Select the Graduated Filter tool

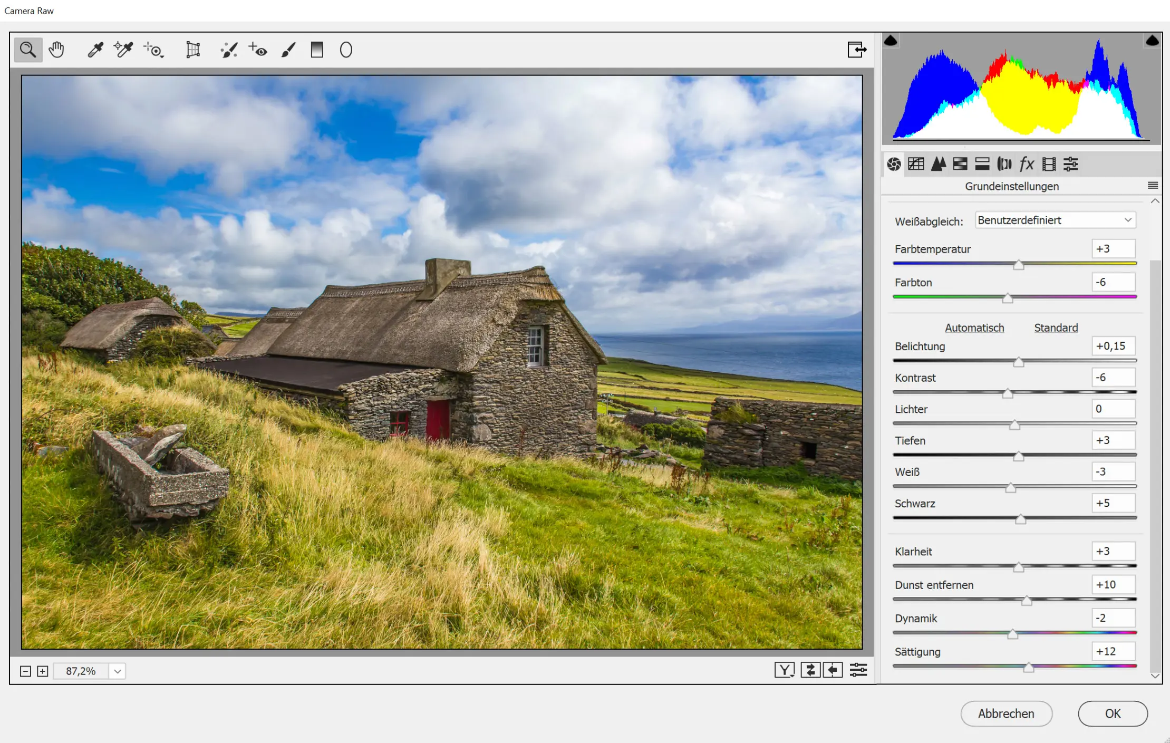[317, 50]
